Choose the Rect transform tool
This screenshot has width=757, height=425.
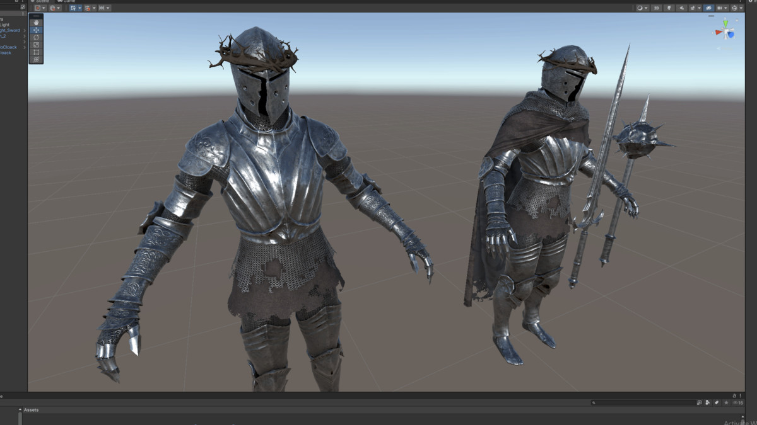36,52
